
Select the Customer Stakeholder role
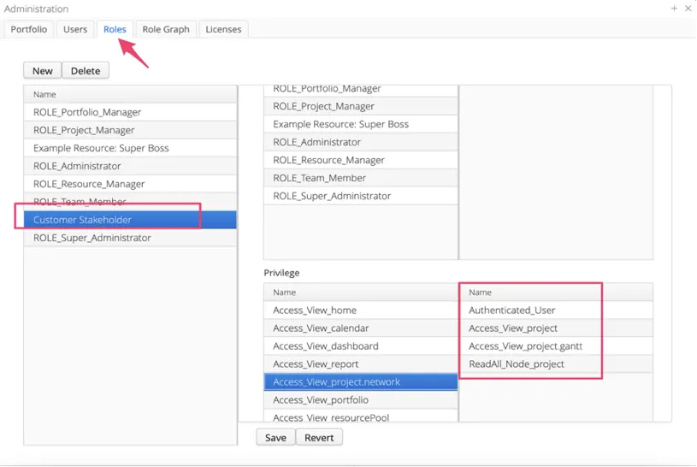(x=130, y=220)
